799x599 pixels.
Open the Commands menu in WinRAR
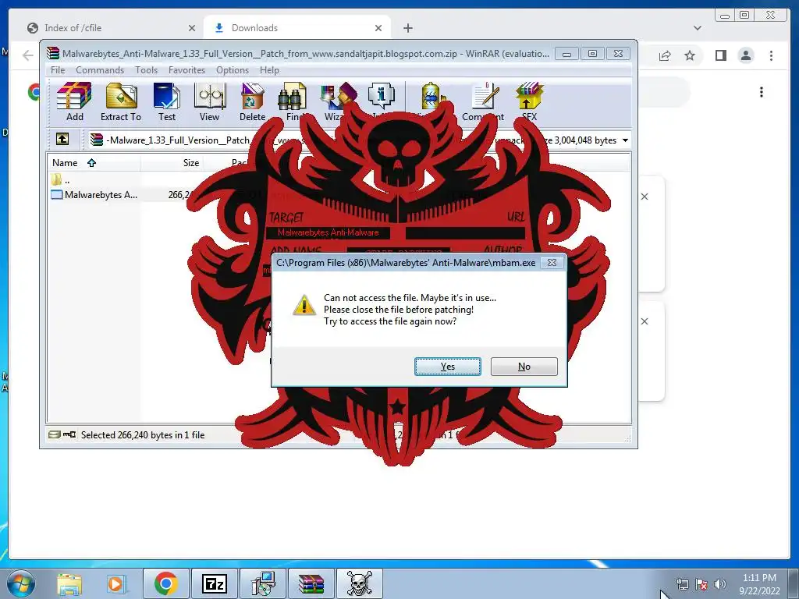[x=100, y=69]
